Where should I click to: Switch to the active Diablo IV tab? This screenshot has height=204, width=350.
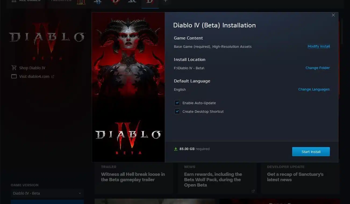tap(150, 2)
